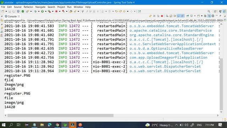Open the File menu
227x128 pixels.
[3, 7]
